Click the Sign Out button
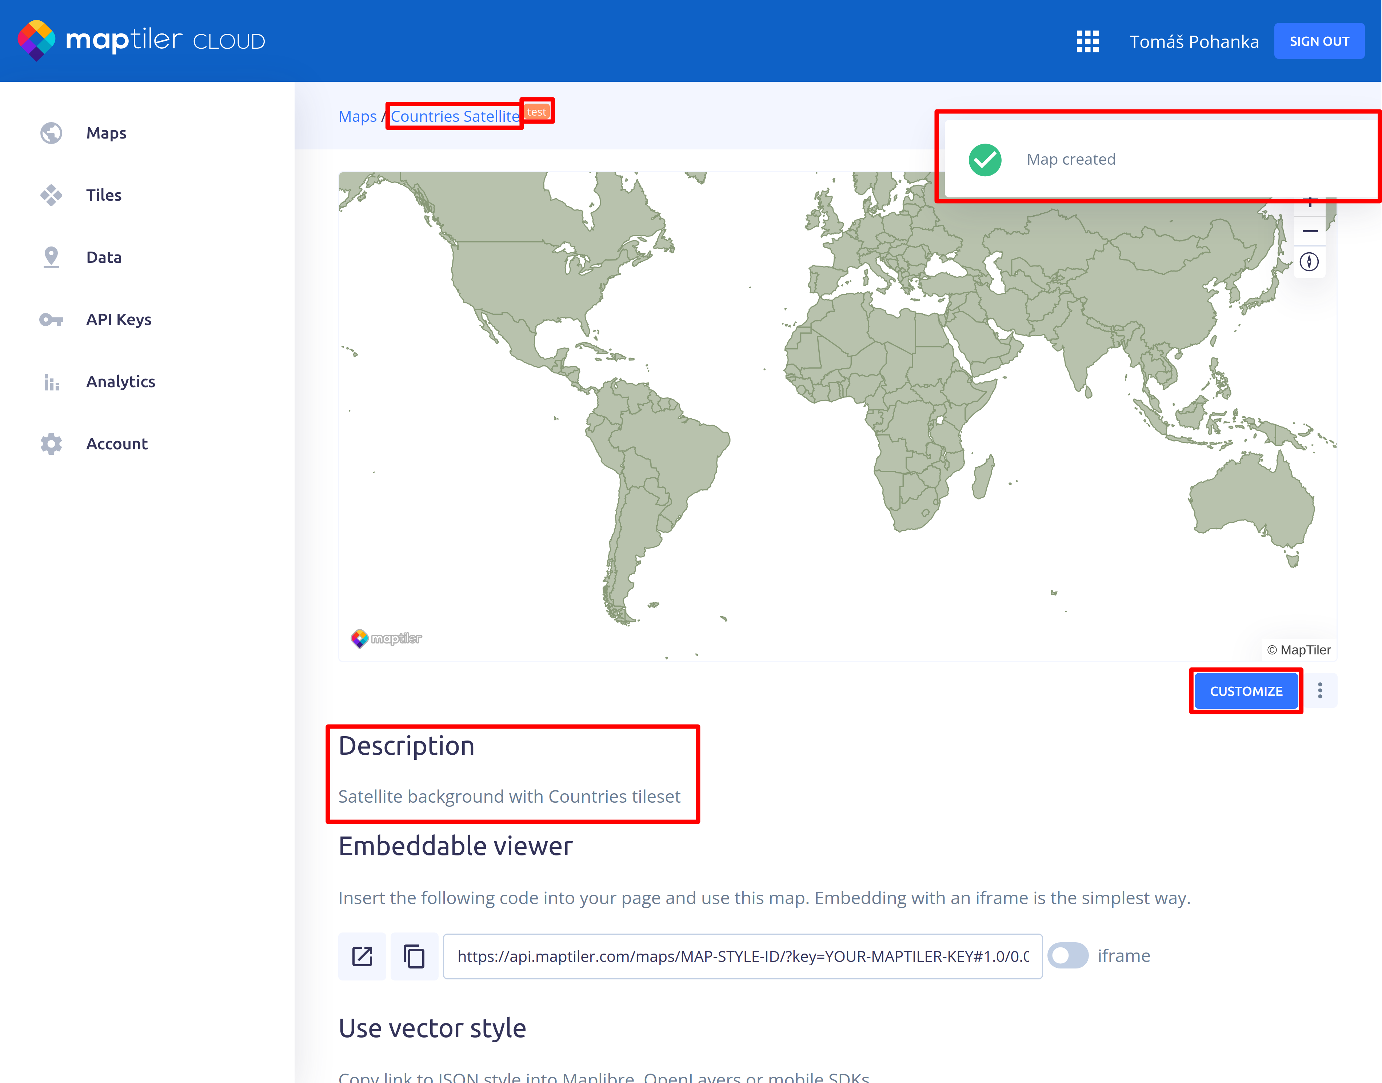The height and width of the screenshot is (1083, 1382). pyautogui.click(x=1319, y=42)
